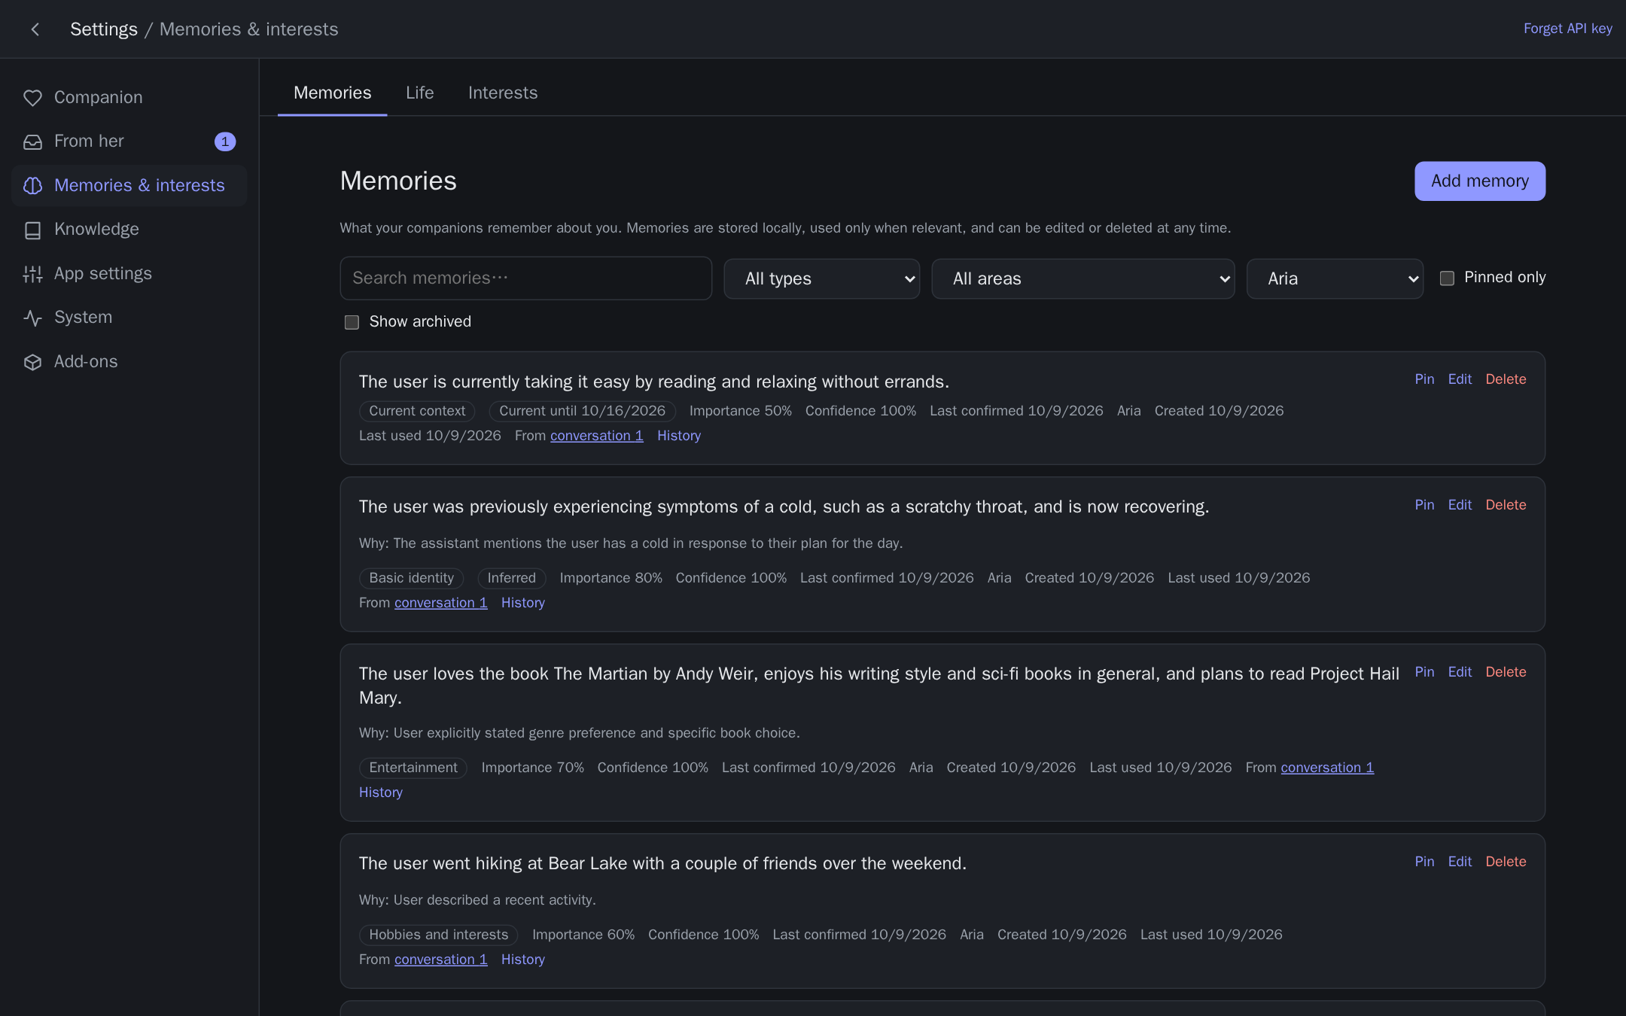Click Settings in the breadcrumb

tap(104, 29)
